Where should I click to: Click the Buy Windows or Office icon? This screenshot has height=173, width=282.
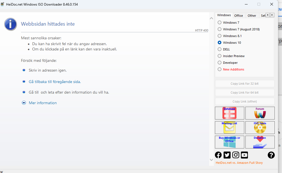click(x=229, y=142)
